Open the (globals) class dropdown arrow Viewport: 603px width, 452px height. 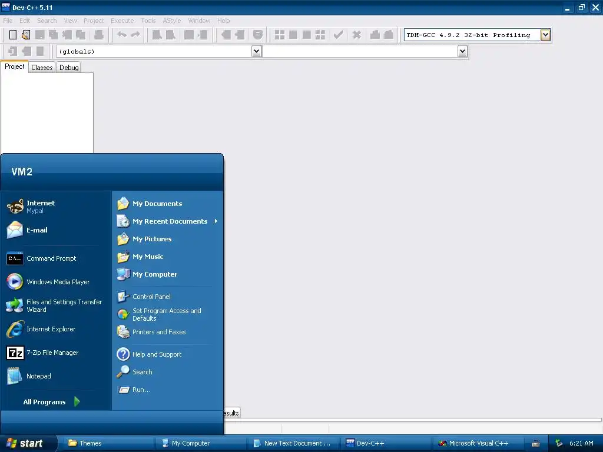[x=256, y=51]
